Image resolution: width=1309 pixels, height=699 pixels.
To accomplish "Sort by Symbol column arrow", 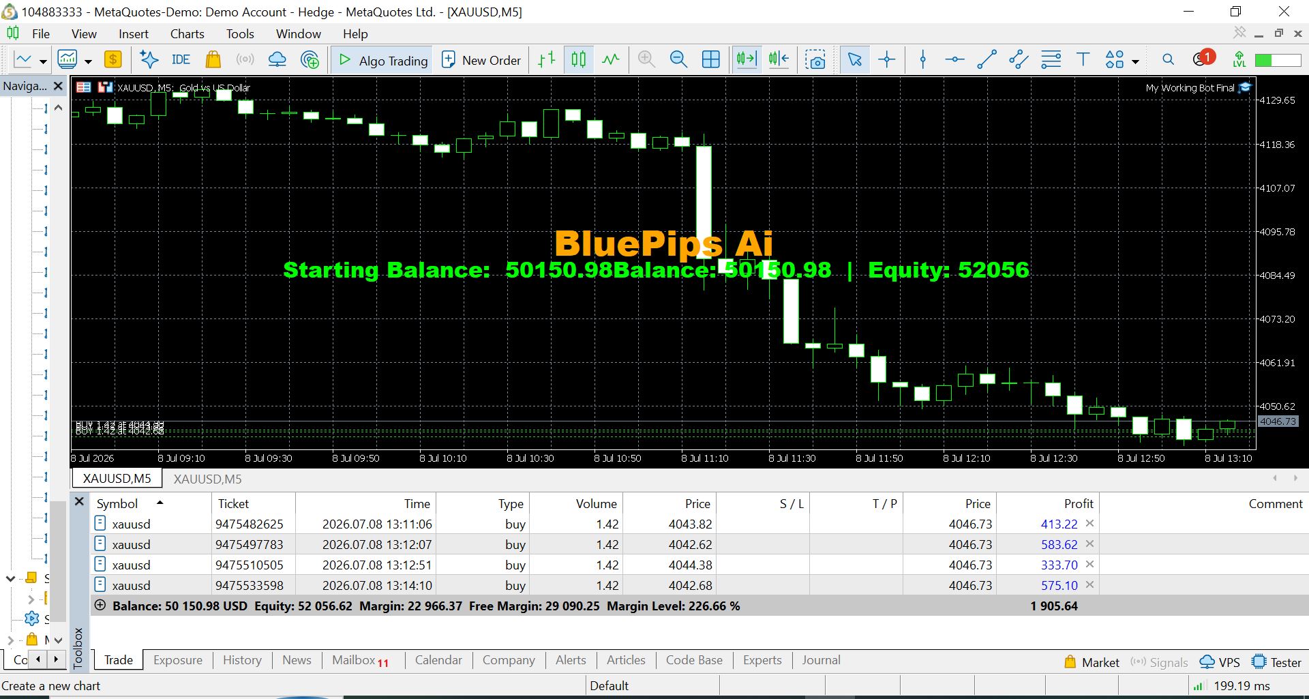I will (160, 503).
